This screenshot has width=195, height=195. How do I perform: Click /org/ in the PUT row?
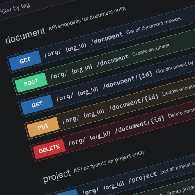71,120
